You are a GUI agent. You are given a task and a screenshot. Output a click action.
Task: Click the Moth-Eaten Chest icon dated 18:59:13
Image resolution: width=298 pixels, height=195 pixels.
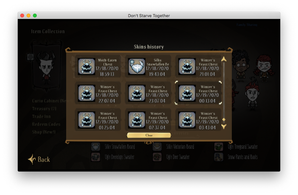coord(86,66)
